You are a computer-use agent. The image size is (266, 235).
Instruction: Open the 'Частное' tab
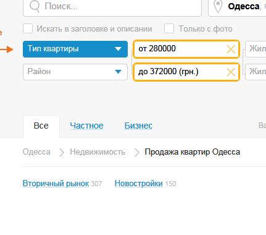pos(86,126)
